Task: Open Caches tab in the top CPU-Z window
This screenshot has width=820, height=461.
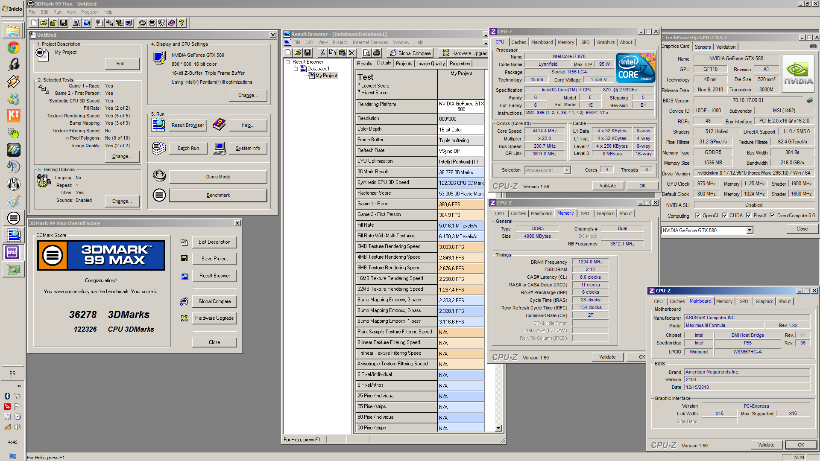Action: (x=518, y=42)
